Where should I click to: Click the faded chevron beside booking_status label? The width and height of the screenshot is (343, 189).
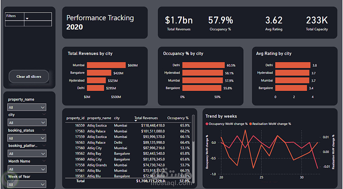[44, 130]
